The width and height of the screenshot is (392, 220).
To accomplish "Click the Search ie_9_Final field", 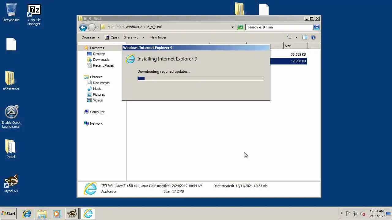I will [279, 27].
